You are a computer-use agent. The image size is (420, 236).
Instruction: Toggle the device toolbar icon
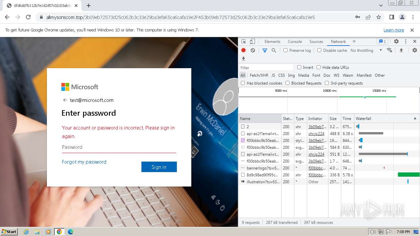pos(252,42)
